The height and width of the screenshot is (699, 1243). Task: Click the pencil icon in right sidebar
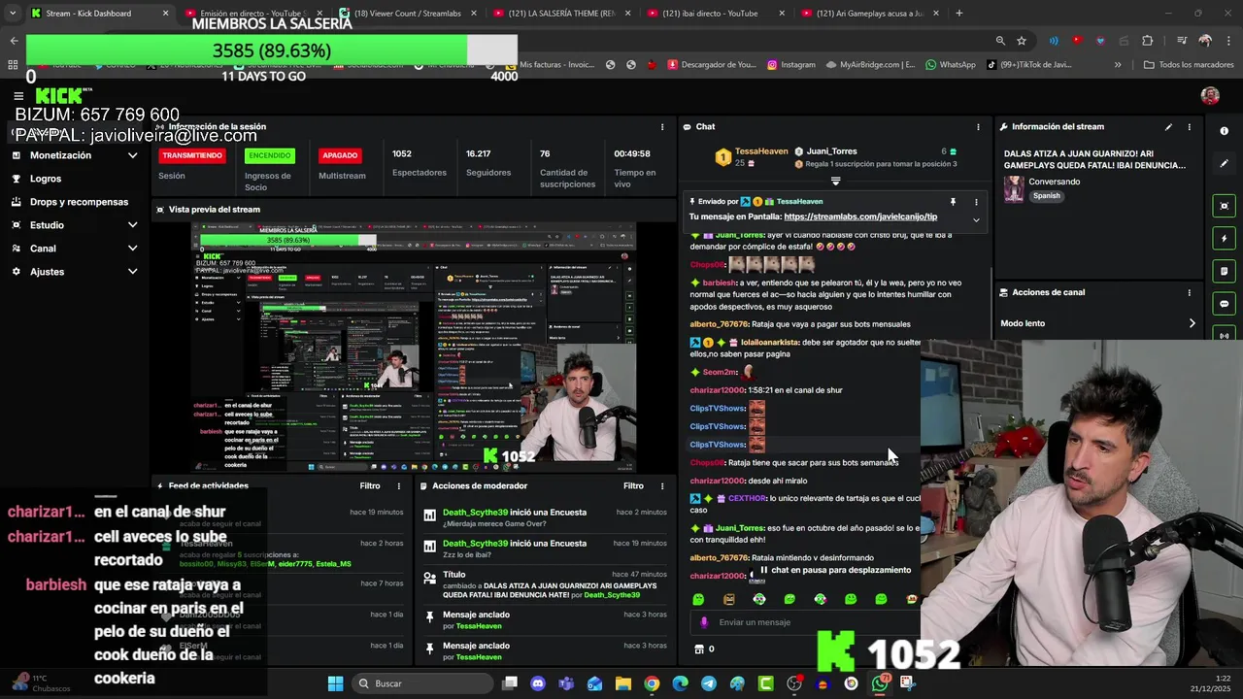point(1224,163)
